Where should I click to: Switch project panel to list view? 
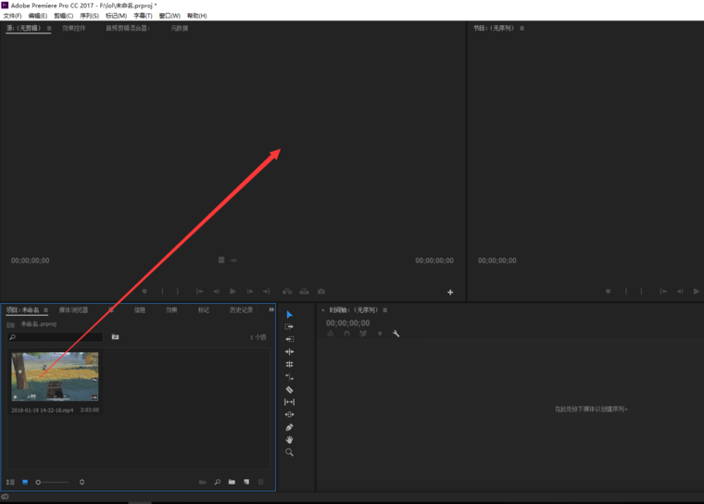10,482
